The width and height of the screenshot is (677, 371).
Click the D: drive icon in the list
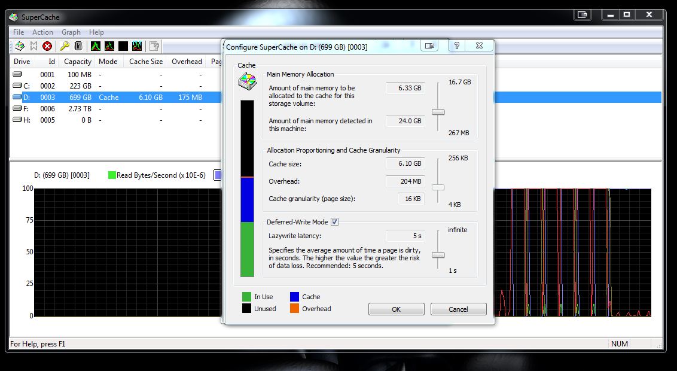[x=17, y=97]
